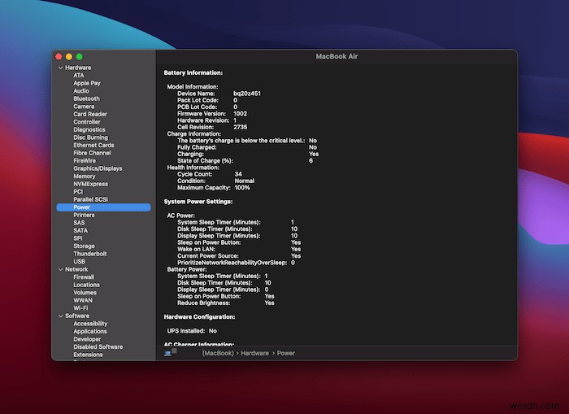Click Power in the bottom path bar
The image size is (569, 414).
pos(286,353)
